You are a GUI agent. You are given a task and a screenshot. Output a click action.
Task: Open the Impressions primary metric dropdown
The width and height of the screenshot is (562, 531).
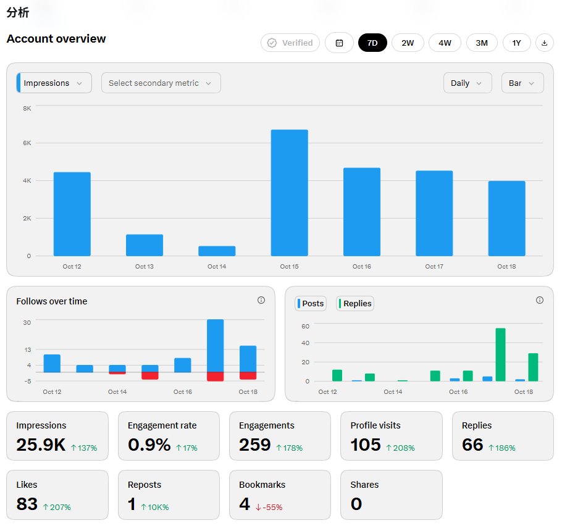(54, 83)
